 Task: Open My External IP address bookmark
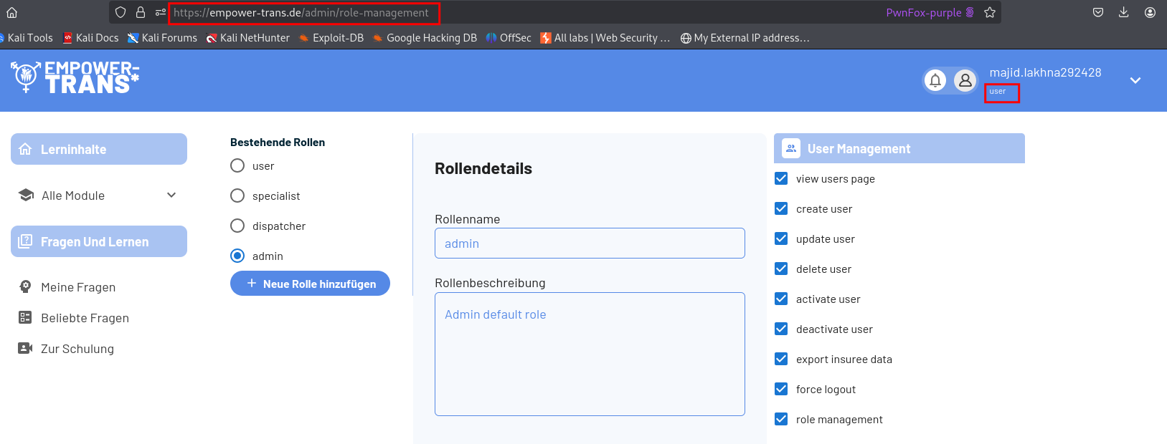click(745, 38)
